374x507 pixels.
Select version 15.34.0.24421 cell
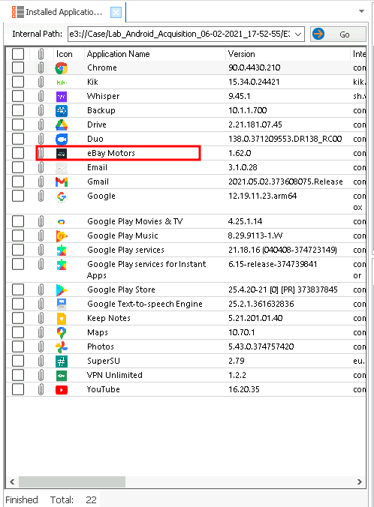254,82
